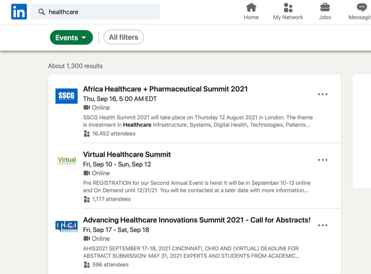Click the 596 attendees text
The width and height of the screenshot is (371, 274).
pos(110,265)
